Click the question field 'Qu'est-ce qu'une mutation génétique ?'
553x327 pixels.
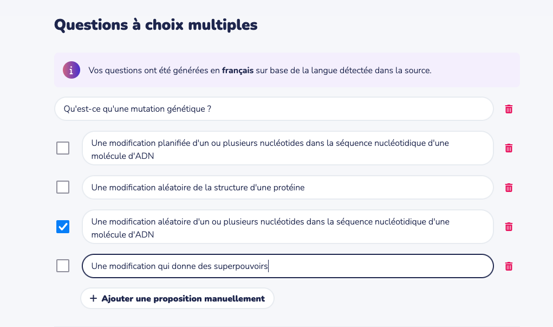(274, 109)
